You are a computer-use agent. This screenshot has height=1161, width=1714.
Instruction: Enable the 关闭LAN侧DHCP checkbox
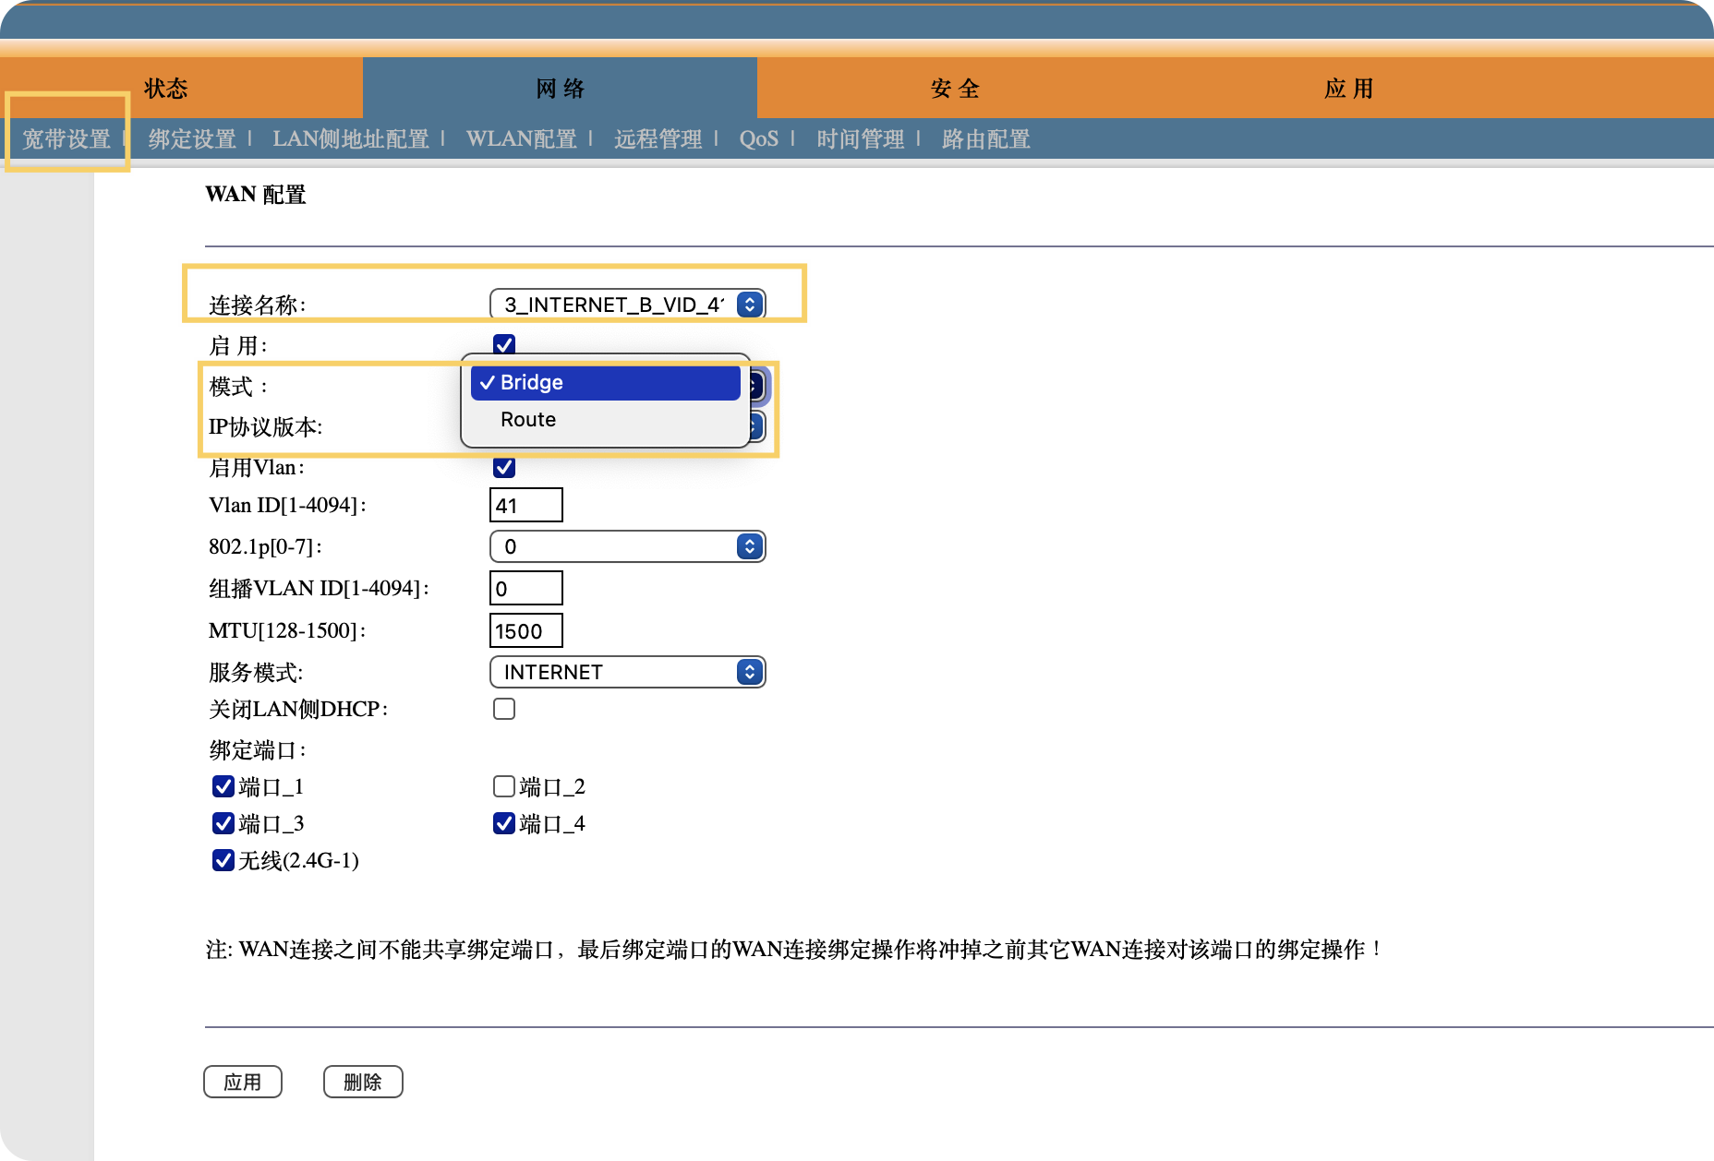click(x=504, y=709)
